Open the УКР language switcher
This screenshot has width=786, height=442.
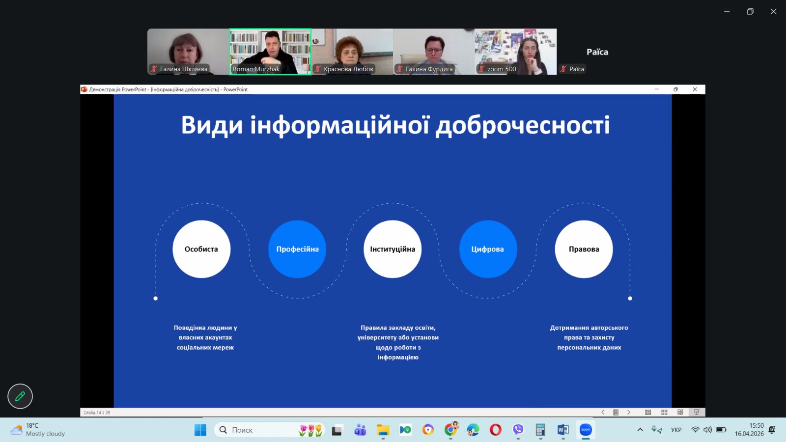point(676,430)
